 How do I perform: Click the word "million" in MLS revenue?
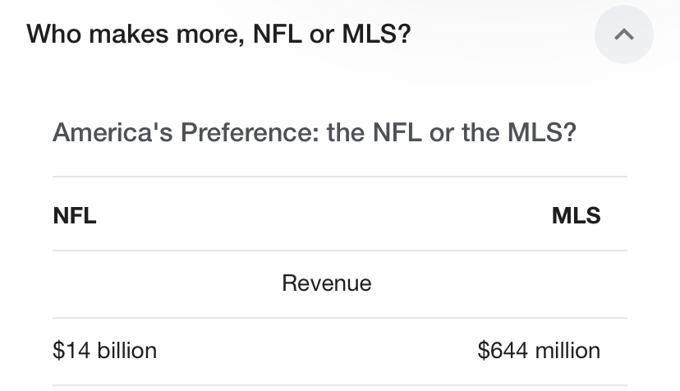[564, 351]
